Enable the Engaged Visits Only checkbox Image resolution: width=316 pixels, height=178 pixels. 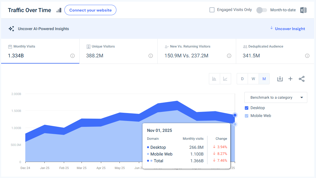tap(212, 10)
